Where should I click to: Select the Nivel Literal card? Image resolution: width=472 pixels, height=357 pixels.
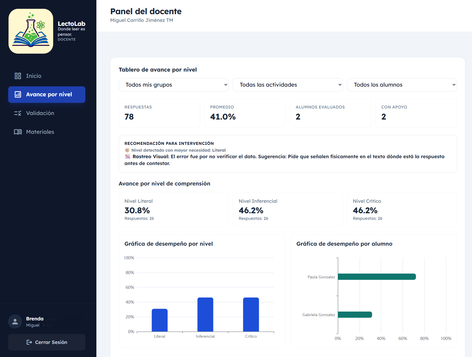tap(173, 209)
